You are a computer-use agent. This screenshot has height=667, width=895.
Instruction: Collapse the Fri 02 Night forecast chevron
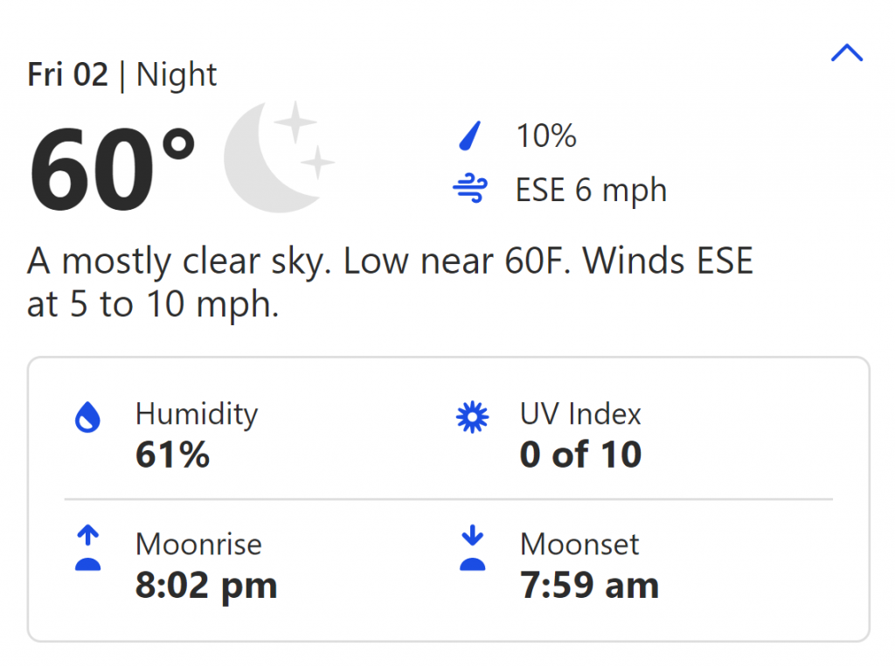pyautogui.click(x=846, y=53)
